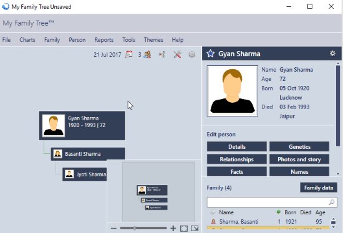Click the family search input field
This screenshot has height=233, width=343.
click(x=272, y=202)
